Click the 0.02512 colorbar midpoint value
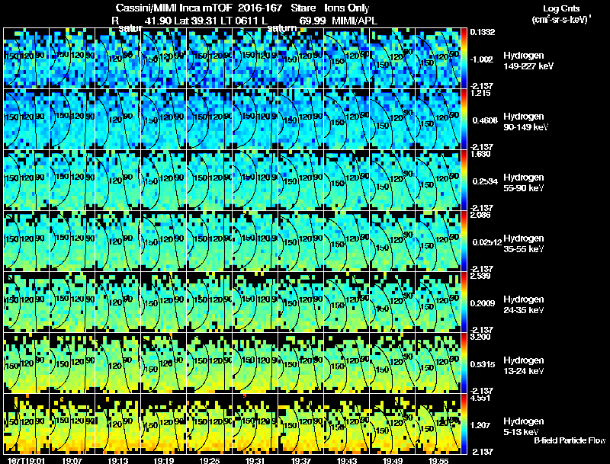The width and height of the screenshot is (610, 464). pyautogui.click(x=486, y=242)
